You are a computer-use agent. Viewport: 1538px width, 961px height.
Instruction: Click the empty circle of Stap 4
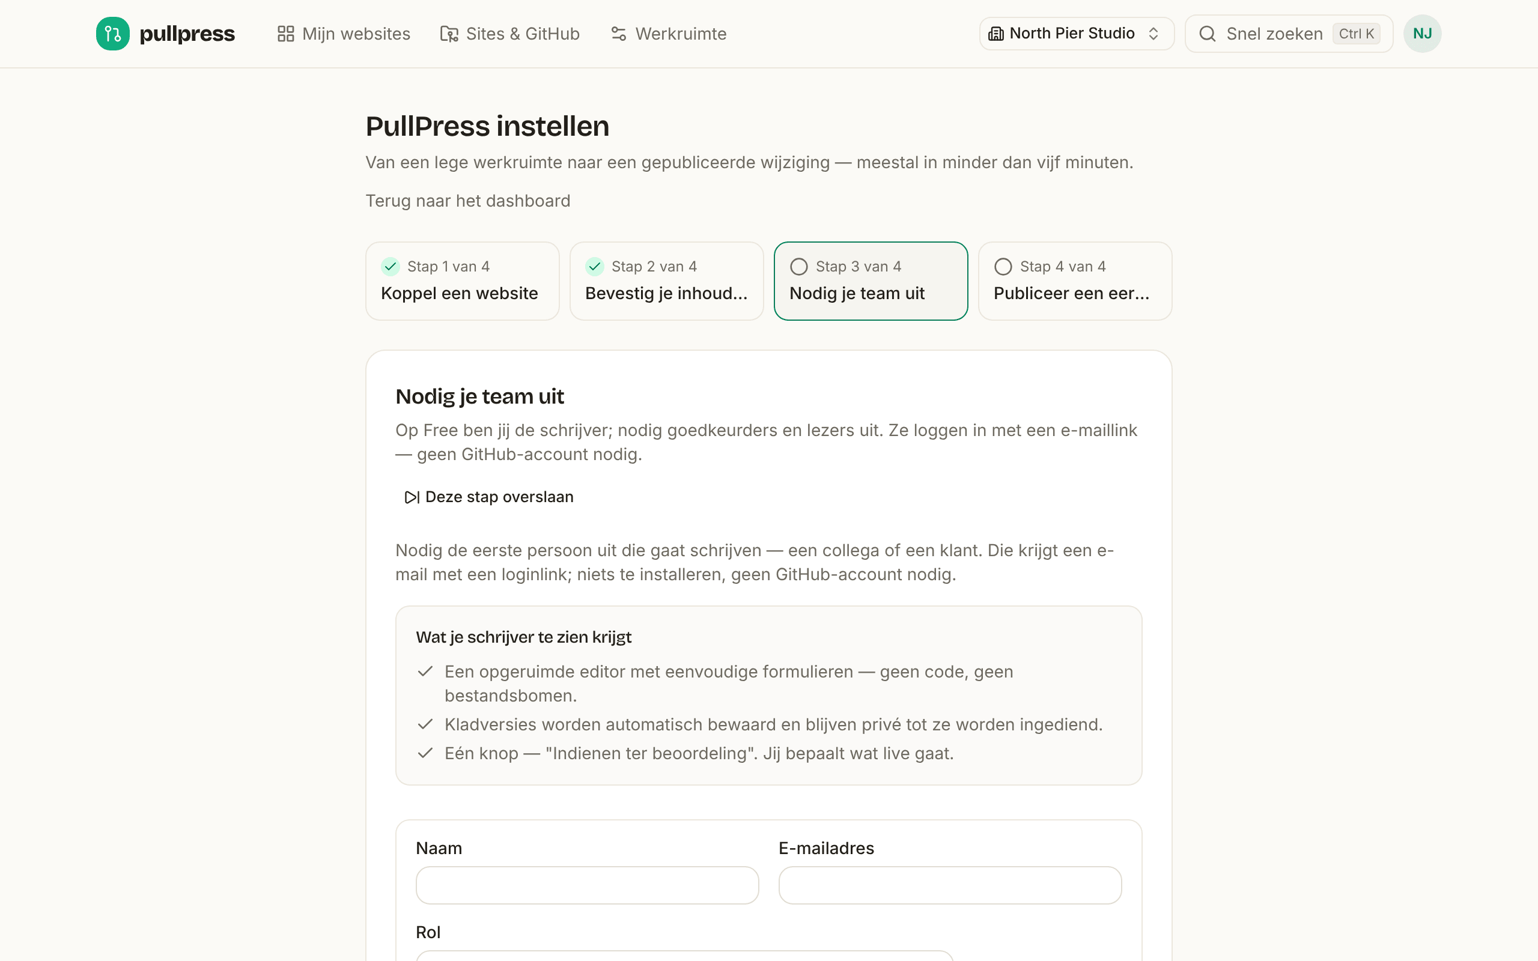(1003, 266)
